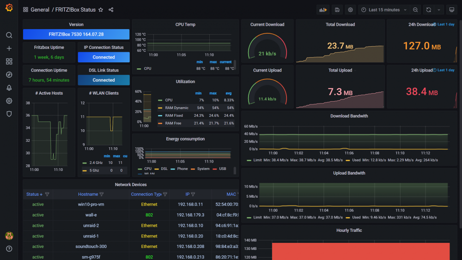The width and height of the screenshot is (462, 260).
Task: Open filter for IP column
Action: (193, 194)
